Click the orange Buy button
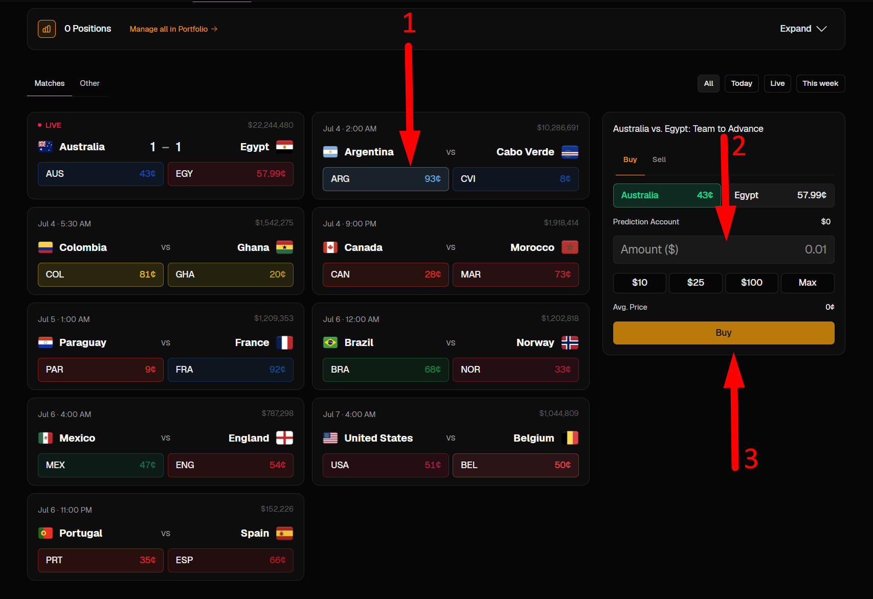This screenshot has height=599, width=873. pyautogui.click(x=724, y=333)
